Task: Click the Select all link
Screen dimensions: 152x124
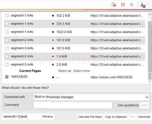Action: pos(65,71)
